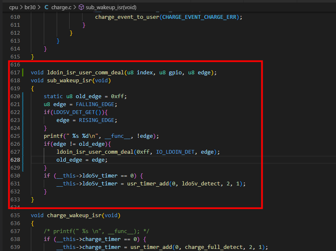The image size is (336, 251).
Task: Open the charge.c breadcrumb
Action: 61,7
